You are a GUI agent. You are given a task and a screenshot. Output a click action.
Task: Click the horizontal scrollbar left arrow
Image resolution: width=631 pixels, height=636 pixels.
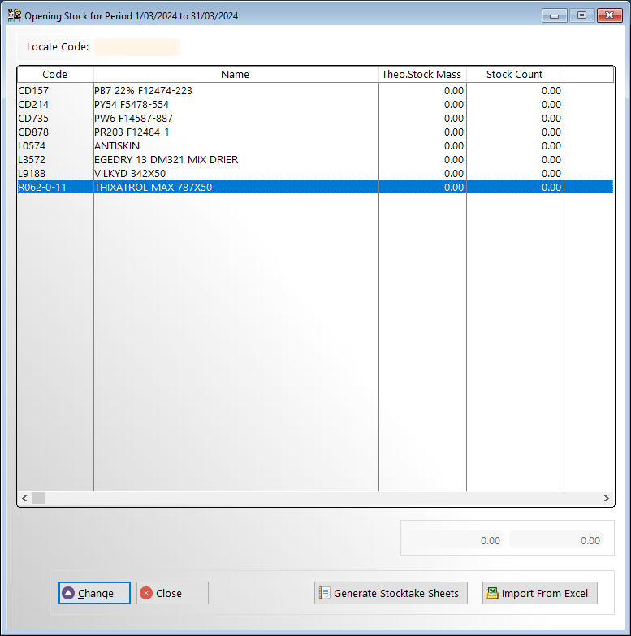[24, 498]
